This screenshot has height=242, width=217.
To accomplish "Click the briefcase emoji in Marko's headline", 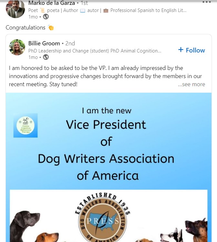I will 106,10.
